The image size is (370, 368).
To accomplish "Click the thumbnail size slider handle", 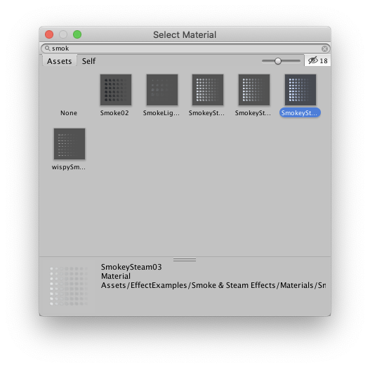I will click(278, 61).
